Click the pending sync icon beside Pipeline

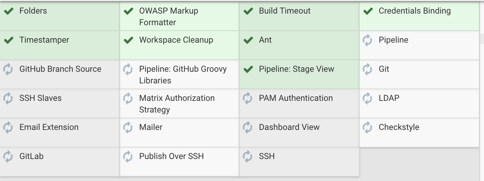[368, 40]
